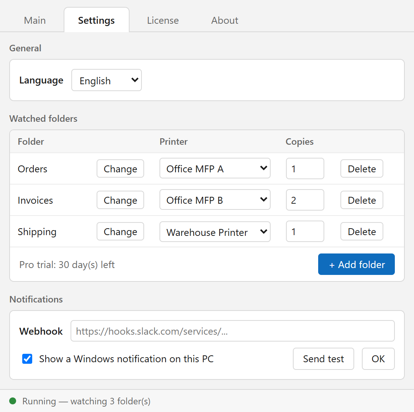Click the Notifications section heading
Viewport: 414px width, 412px height.
point(36,299)
